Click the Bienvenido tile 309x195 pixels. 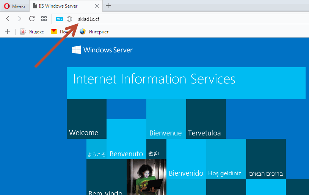(186, 159)
